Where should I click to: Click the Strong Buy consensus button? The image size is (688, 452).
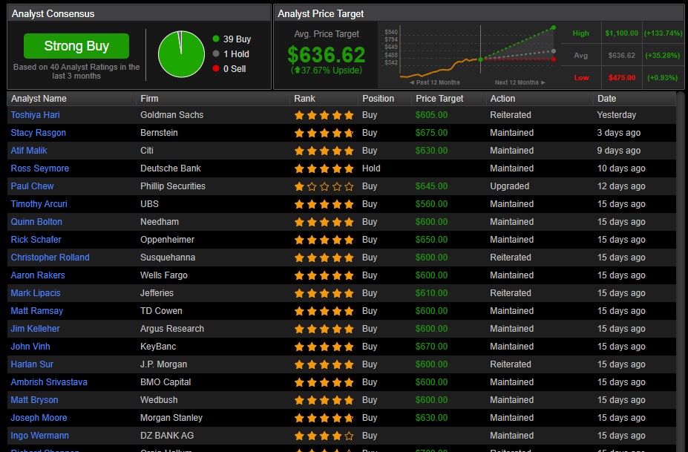pyautogui.click(x=76, y=46)
